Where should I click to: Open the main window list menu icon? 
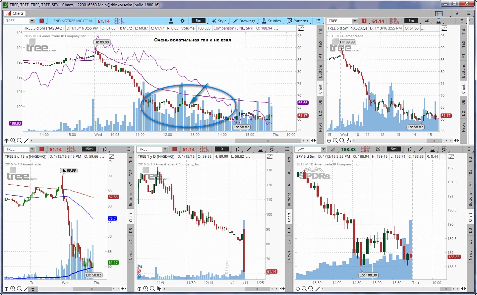click(x=468, y=13)
